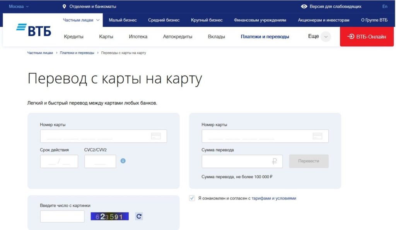Open the Платежи и переводы section
This screenshot has height=230, width=396.
tap(265, 37)
